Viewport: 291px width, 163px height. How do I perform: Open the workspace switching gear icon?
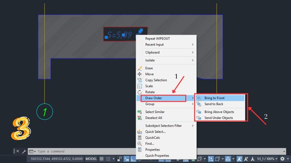(x=282, y=159)
